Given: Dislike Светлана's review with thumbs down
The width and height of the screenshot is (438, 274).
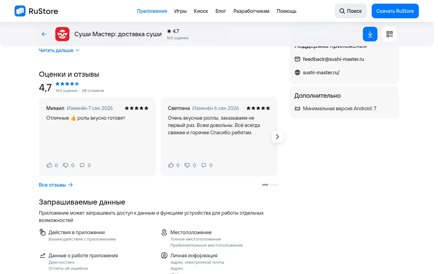Looking at the screenshot, I should tap(187, 165).
